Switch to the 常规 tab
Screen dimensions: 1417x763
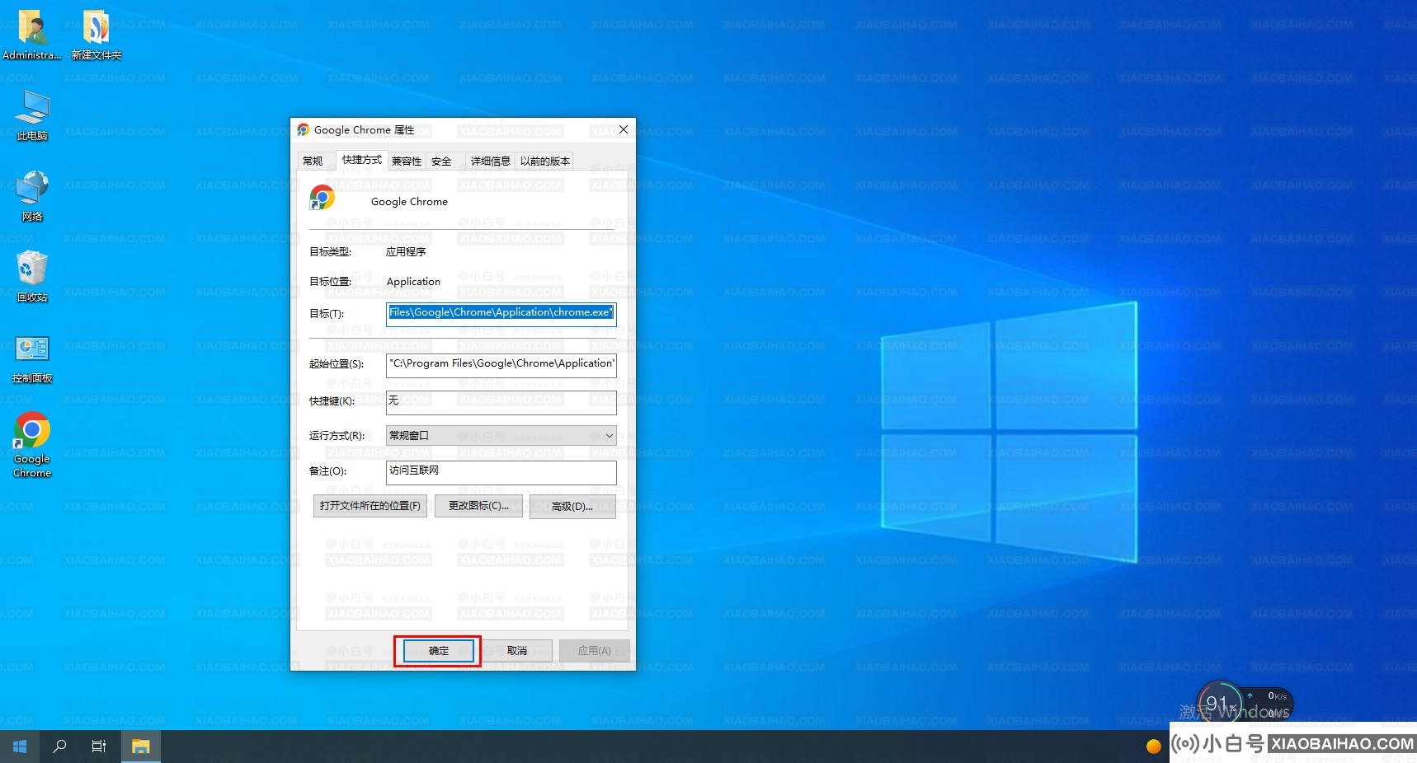tap(313, 161)
